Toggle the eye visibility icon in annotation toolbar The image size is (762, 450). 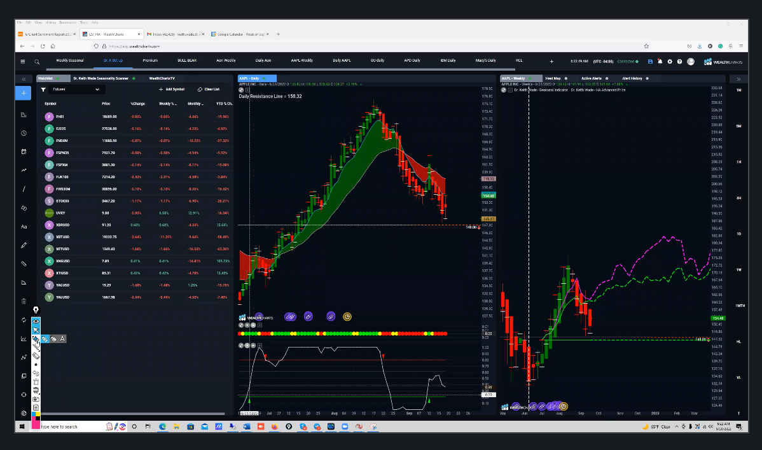pyautogui.click(x=36, y=321)
